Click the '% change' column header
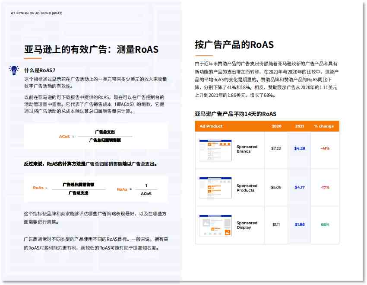This screenshot has width=367, height=285. (324, 126)
